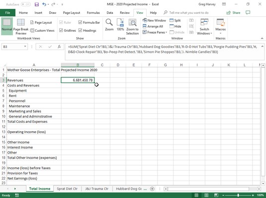
Task: Show more sheet tabs via ellipsis
Action: pyautogui.click(x=145, y=189)
